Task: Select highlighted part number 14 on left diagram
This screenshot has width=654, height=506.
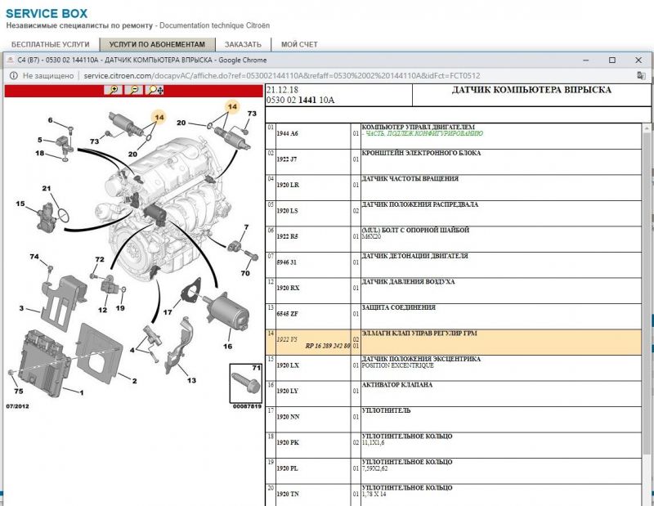Action: tap(158, 118)
